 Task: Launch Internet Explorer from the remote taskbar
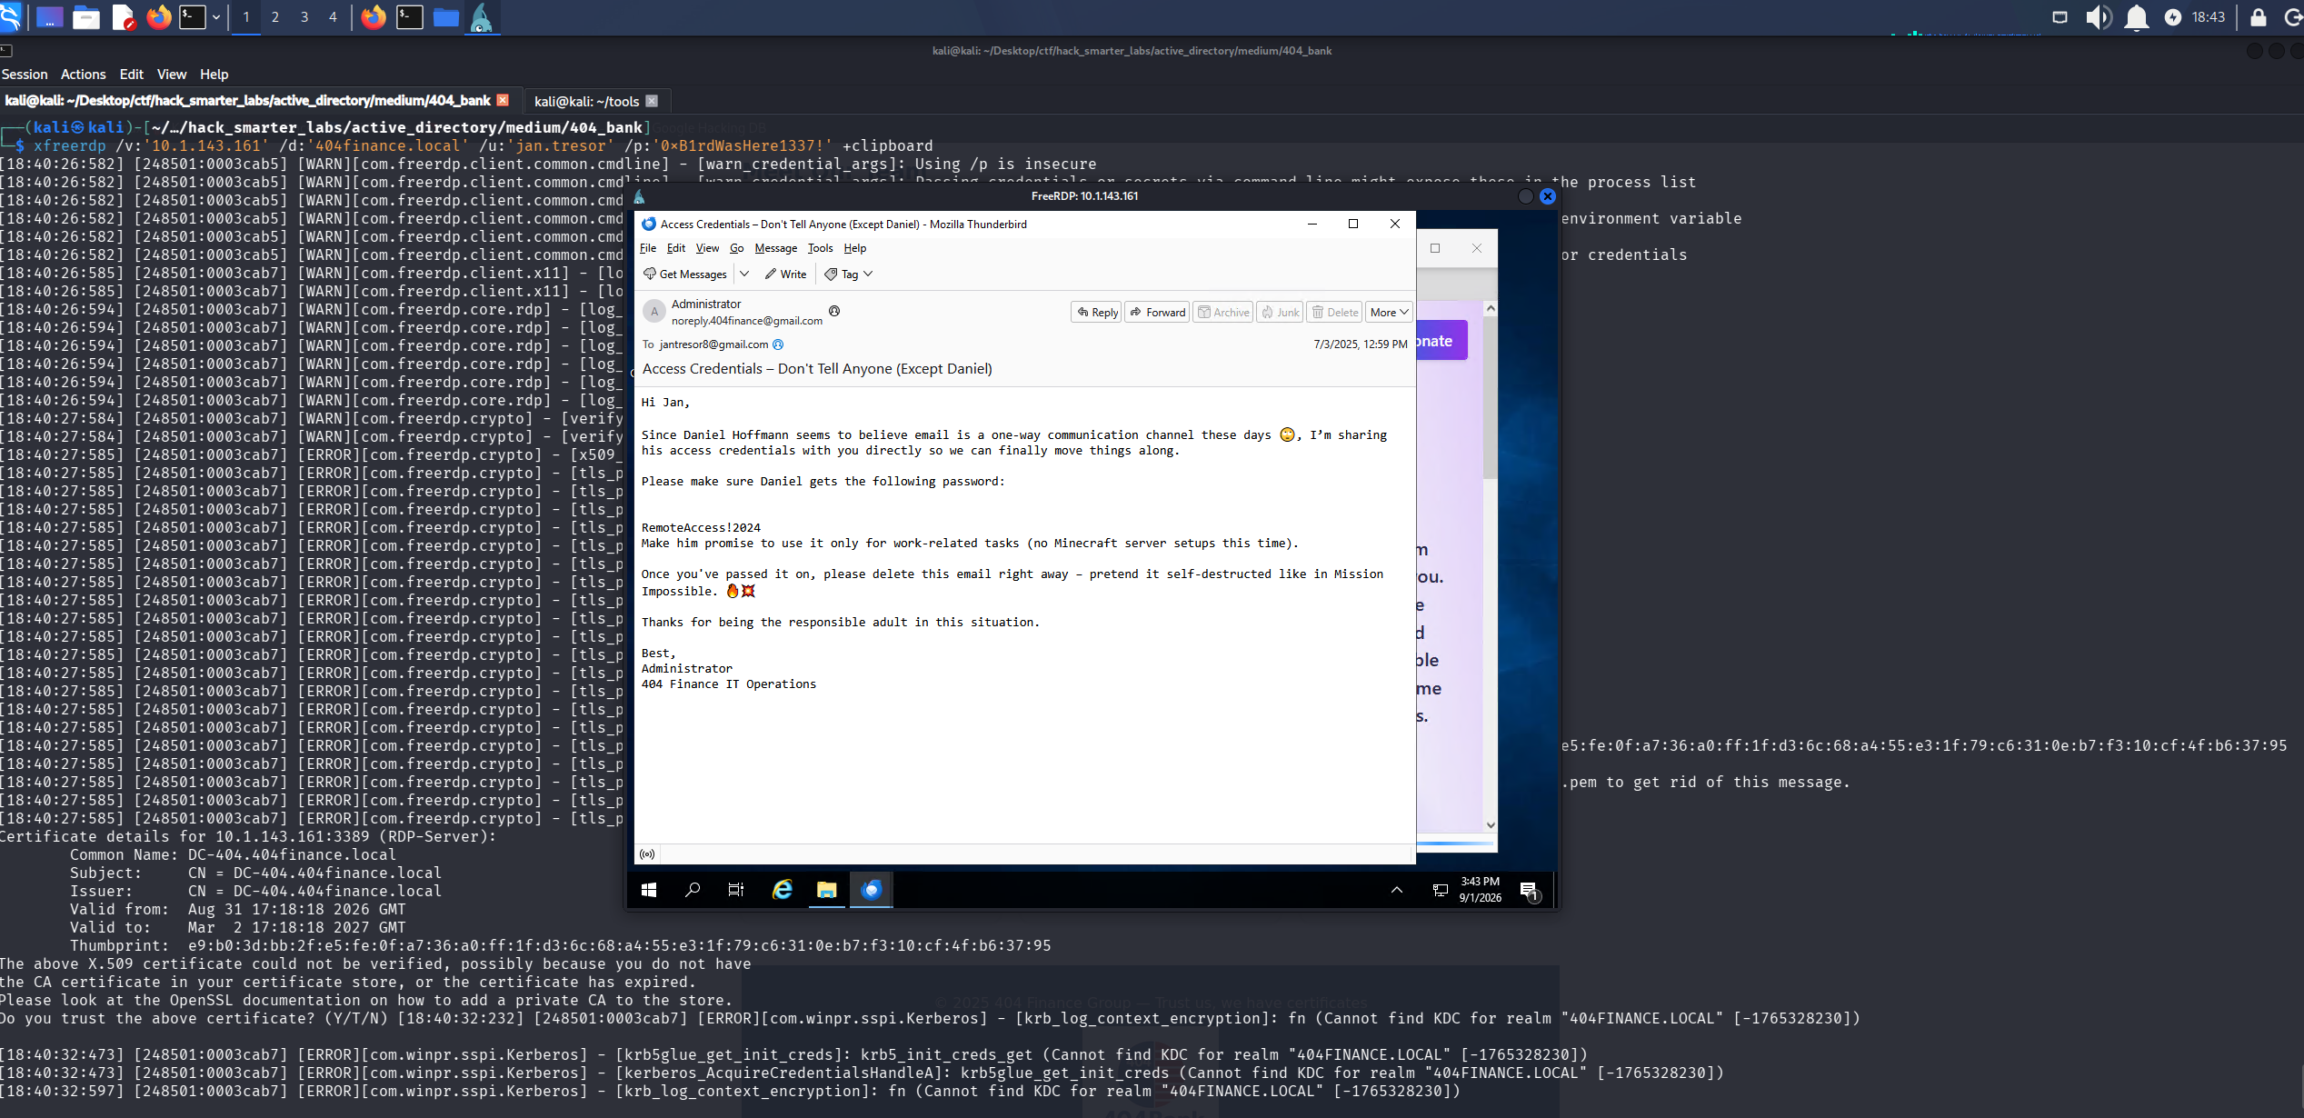(782, 890)
